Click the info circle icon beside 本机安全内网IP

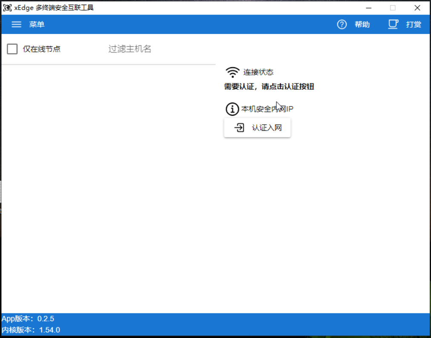tap(232, 109)
